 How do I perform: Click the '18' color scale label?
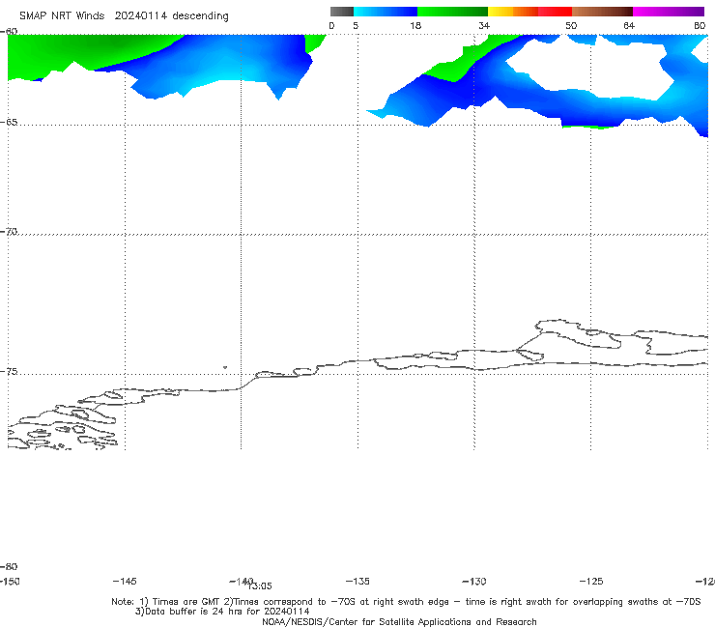tap(415, 25)
